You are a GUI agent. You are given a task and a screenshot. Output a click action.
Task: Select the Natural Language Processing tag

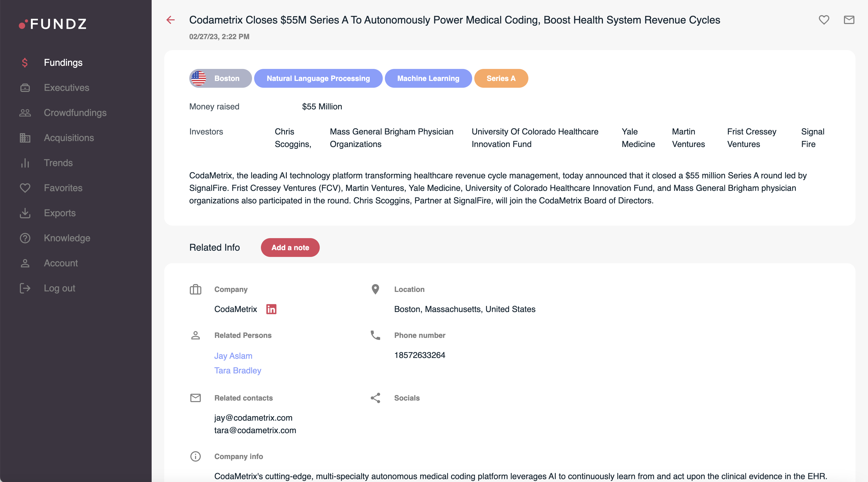(x=318, y=78)
